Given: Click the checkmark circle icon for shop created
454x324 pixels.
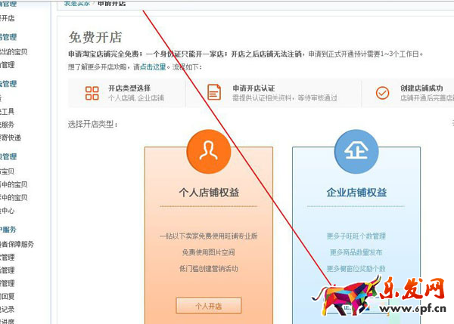Looking at the screenshot, I should [382, 93].
